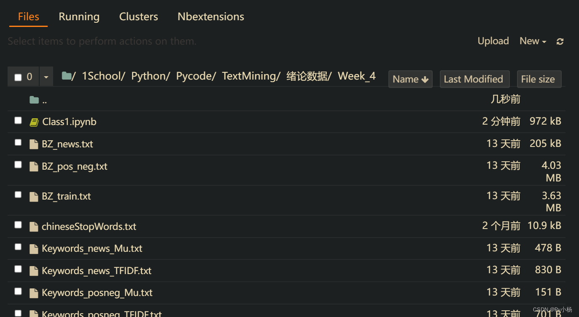The height and width of the screenshot is (317, 579).
Task: Open the Nbextensions tab
Action: point(210,16)
